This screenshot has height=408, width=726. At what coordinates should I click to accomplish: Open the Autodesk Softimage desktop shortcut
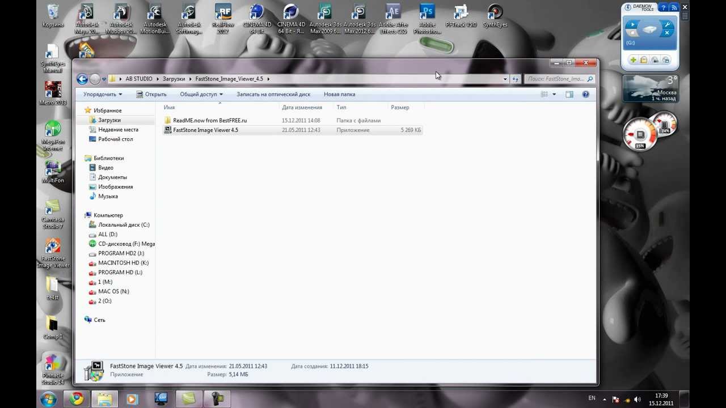point(189,18)
